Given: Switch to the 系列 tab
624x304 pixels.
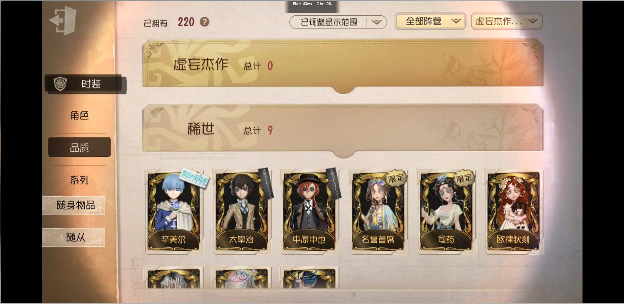Looking at the screenshot, I should click(79, 180).
